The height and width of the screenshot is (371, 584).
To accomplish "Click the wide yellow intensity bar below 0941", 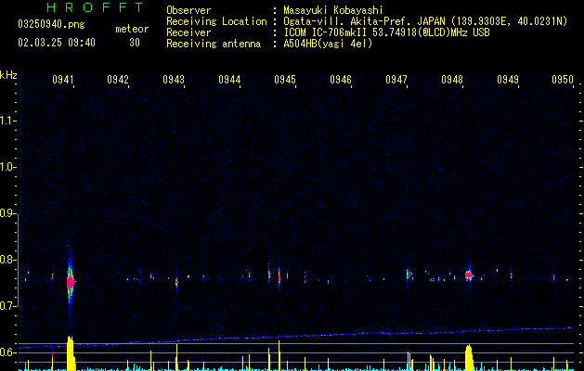I will pos(71,353).
